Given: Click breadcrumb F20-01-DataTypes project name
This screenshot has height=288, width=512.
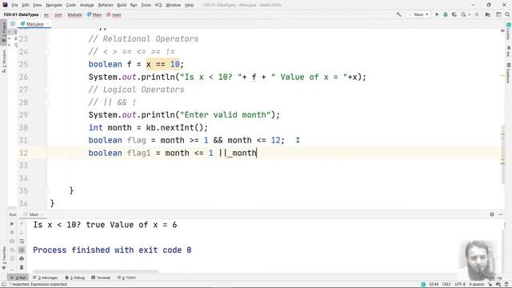Looking at the screenshot, I should point(22,14).
